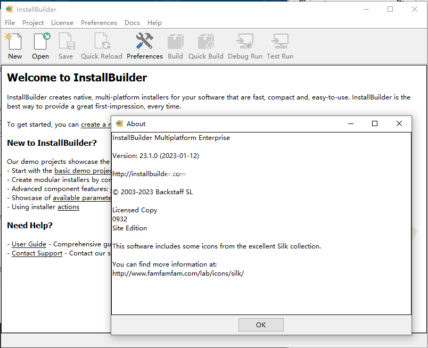Image resolution: width=428 pixels, height=348 pixels.
Task: Open the User Guide link
Action: (29, 244)
